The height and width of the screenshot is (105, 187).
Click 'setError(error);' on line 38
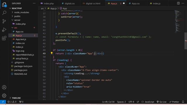click(x=72, y=17)
